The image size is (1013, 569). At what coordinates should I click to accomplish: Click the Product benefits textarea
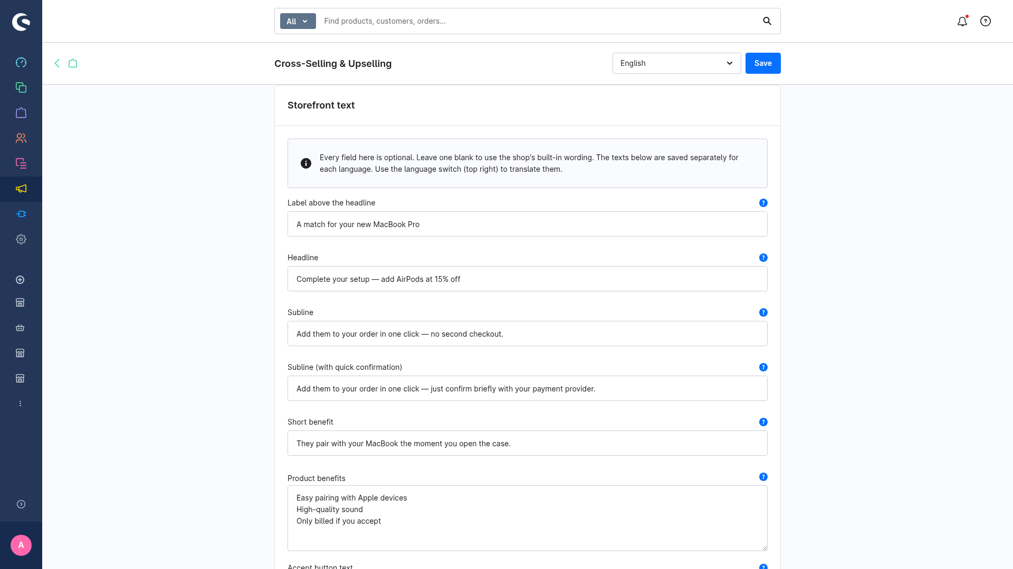(x=528, y=518)
